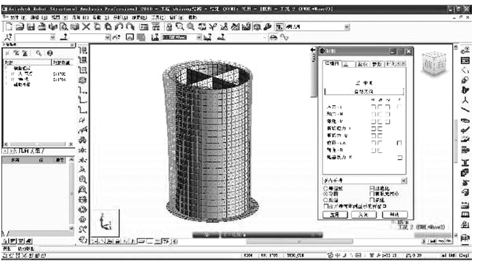The width and height of the screenshot is (478, 265).
Task: Tick the long-label checkbox above dialog buttons
Action: coord(326,206)
